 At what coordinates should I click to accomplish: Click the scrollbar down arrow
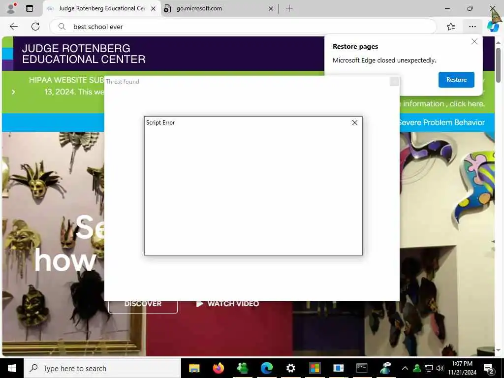[x=499, y=350]
